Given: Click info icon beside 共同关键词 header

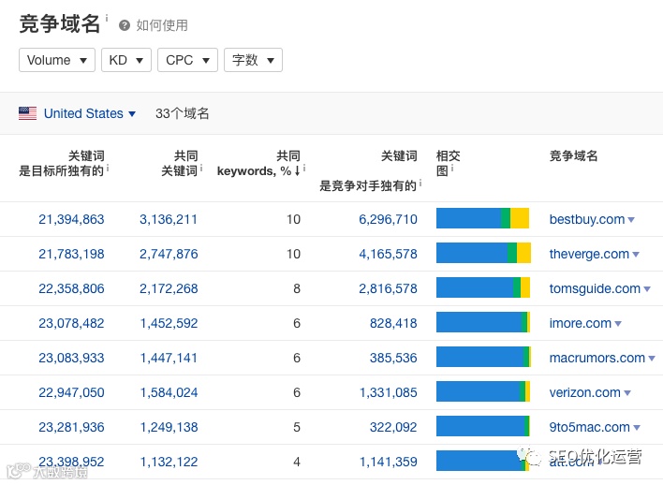Looking at the screenshot, I should (200, 169).
